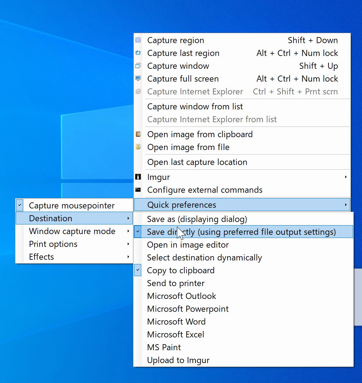Click the Imgur icon in menu
Screen dimensions: 362x383
138,177
